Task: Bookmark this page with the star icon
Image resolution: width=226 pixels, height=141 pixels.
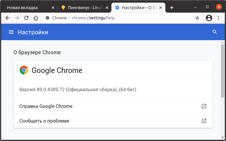Action: coord(197,18)
